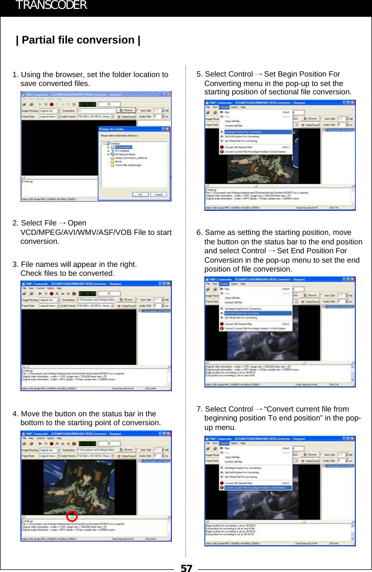
Task: Click Stop icon in step 4 screenshot toolbar
Action: pyautogui.click(x=46, y=444)
